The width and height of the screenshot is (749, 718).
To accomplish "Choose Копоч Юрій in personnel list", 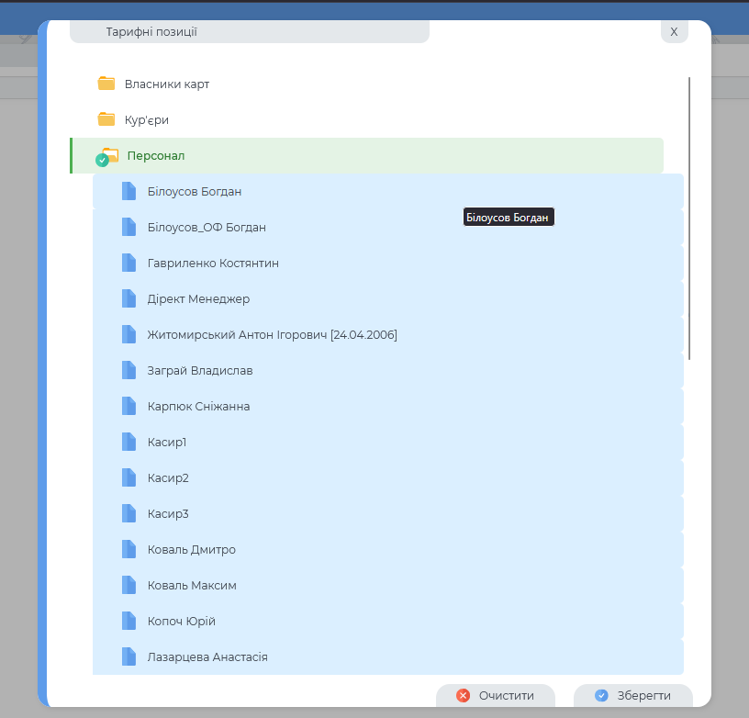I will coord(182,621).
